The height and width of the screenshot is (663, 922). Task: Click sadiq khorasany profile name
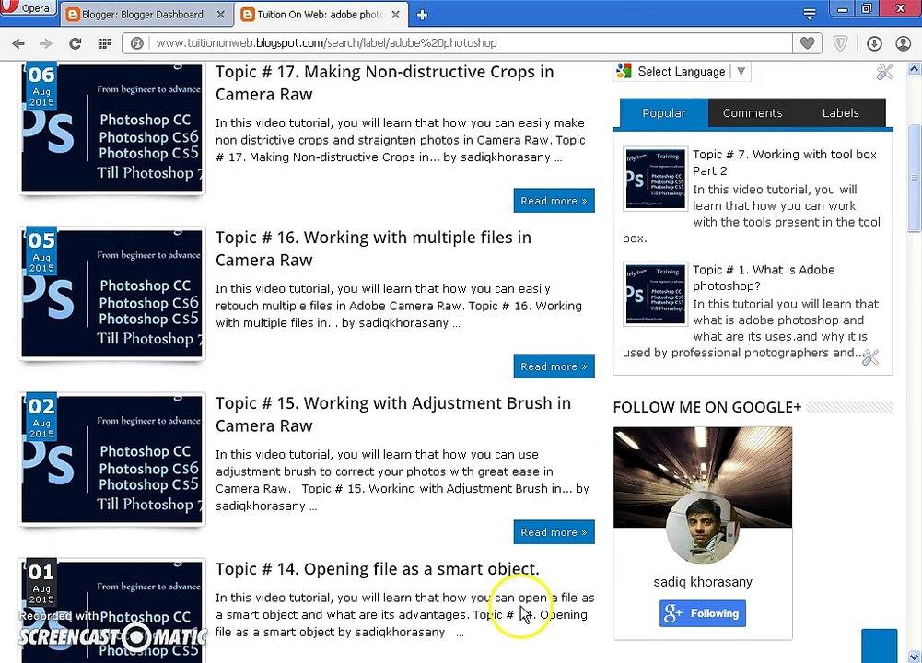pyautogui.click(x=703, y=582)
